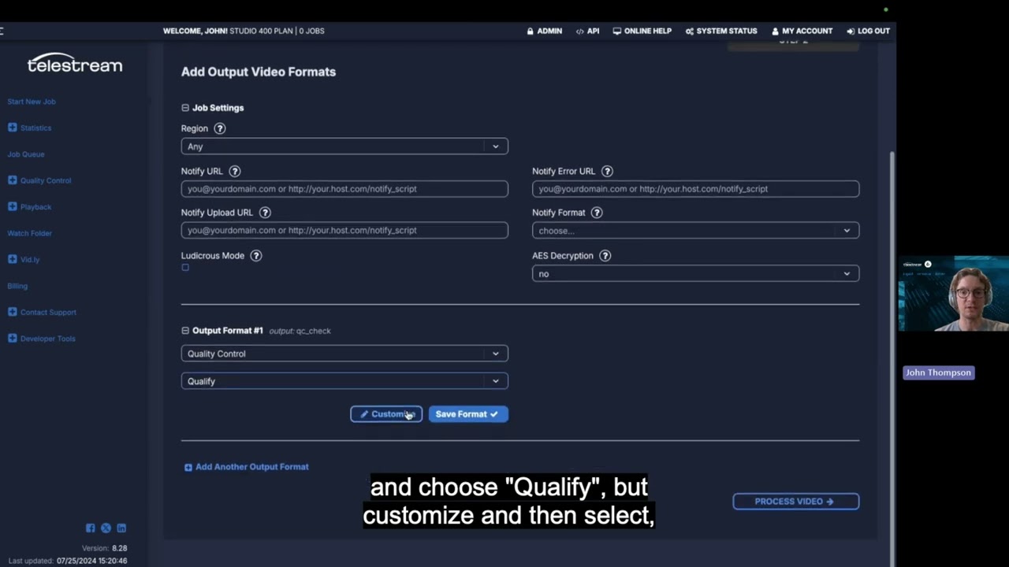Image resolution: width=1009 pixels, height=567 pixels.
Task: Open help icon beside Notify Upload URL
Action: click(265, 213)
